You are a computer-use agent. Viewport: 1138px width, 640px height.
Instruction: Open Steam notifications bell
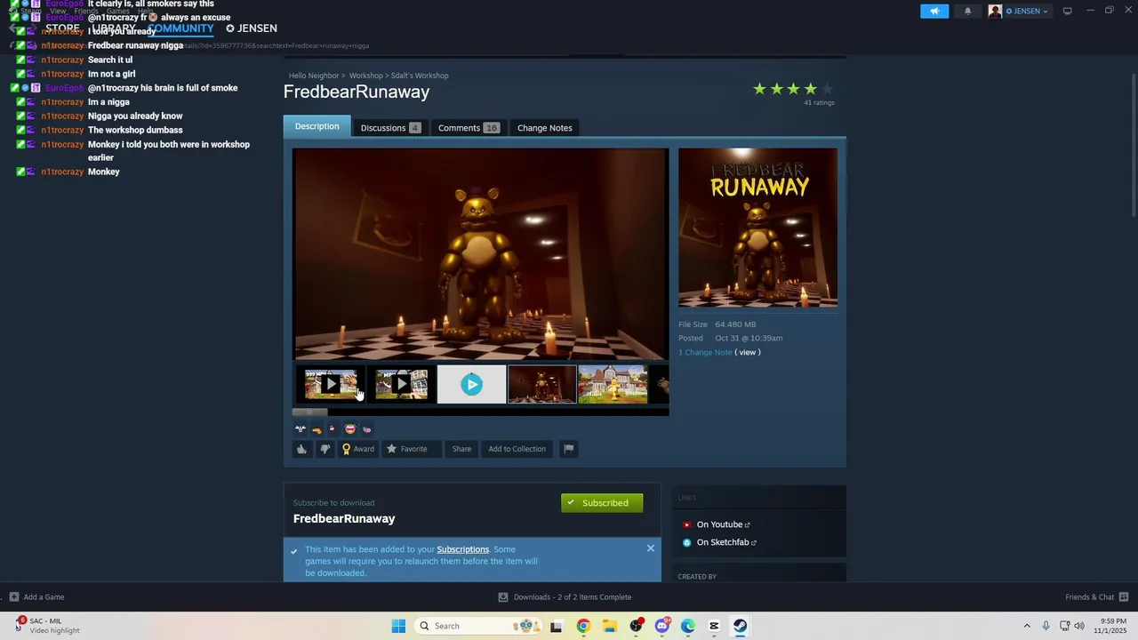(x=967, y=11)
